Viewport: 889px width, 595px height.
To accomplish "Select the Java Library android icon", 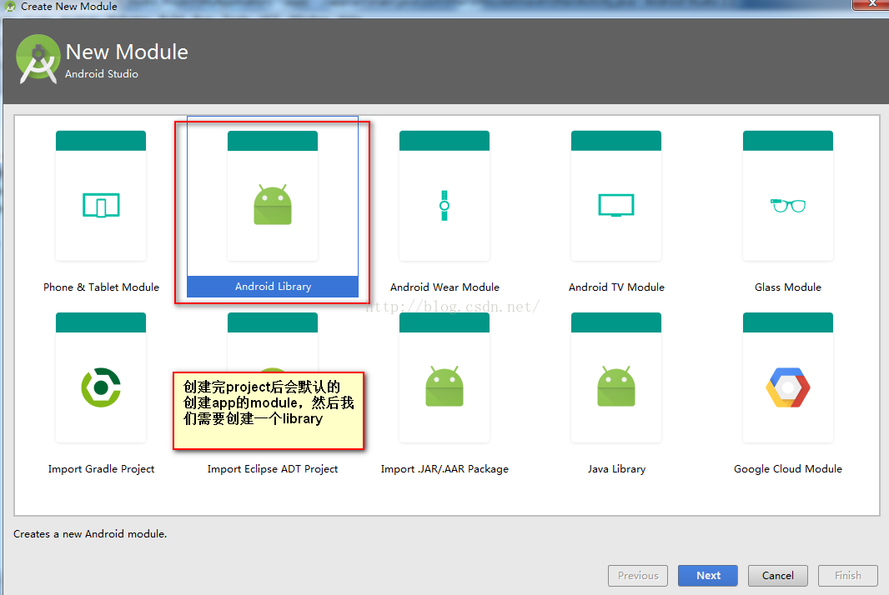I will pos(616,387).
